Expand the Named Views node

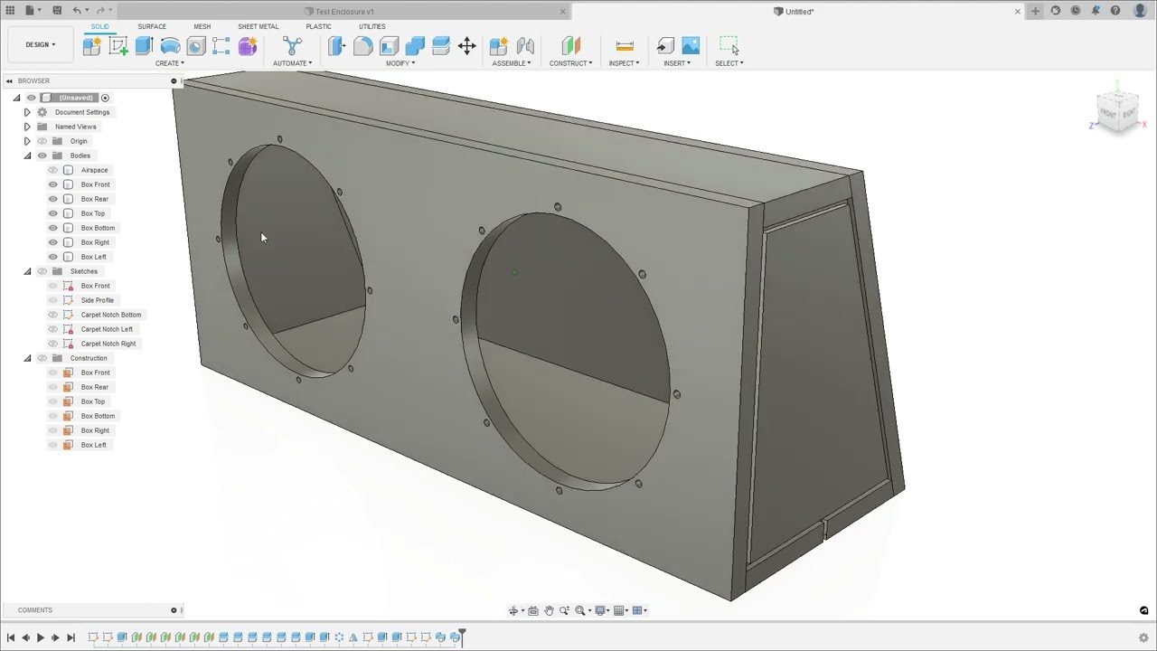[x=27, y=127]
